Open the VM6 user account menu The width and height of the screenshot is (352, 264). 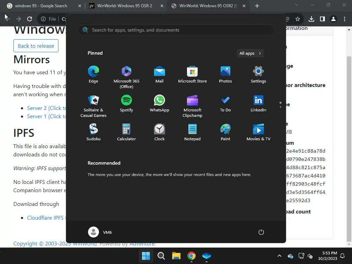[x=100, y=232]
